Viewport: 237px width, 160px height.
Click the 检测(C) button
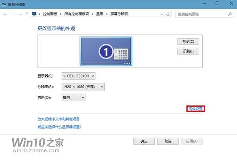(x=188, y=41)
